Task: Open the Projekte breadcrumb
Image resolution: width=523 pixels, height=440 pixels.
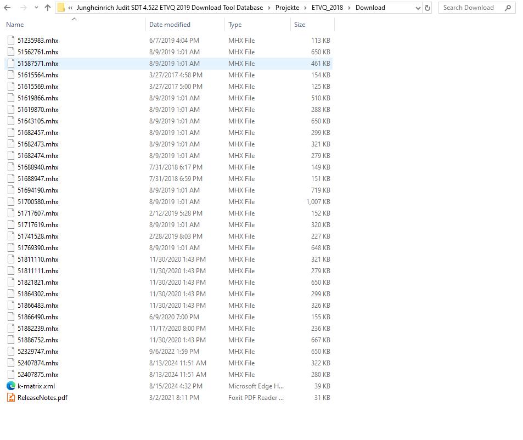Action: 287,8
